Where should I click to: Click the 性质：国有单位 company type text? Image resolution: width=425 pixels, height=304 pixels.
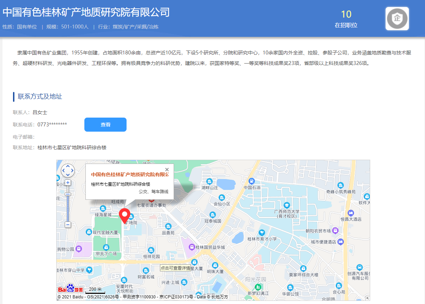point(20,27)
